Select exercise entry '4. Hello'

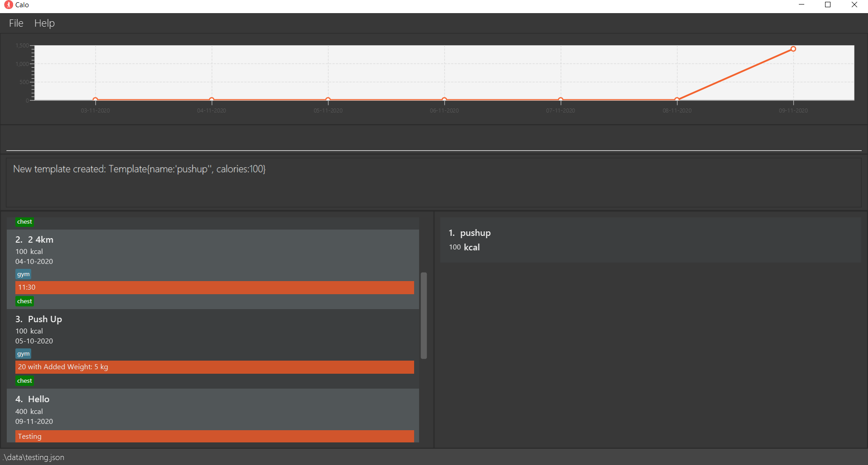pyautogui.click(x=213, y=416)
